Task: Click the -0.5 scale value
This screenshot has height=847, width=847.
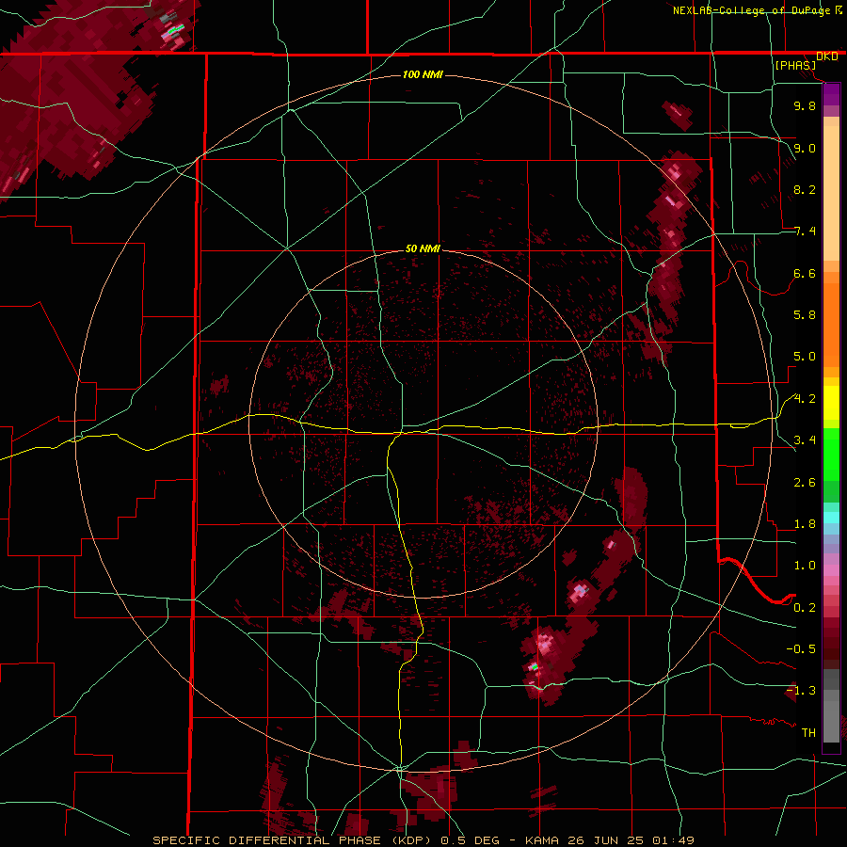Action: click(x=801, y=648)
